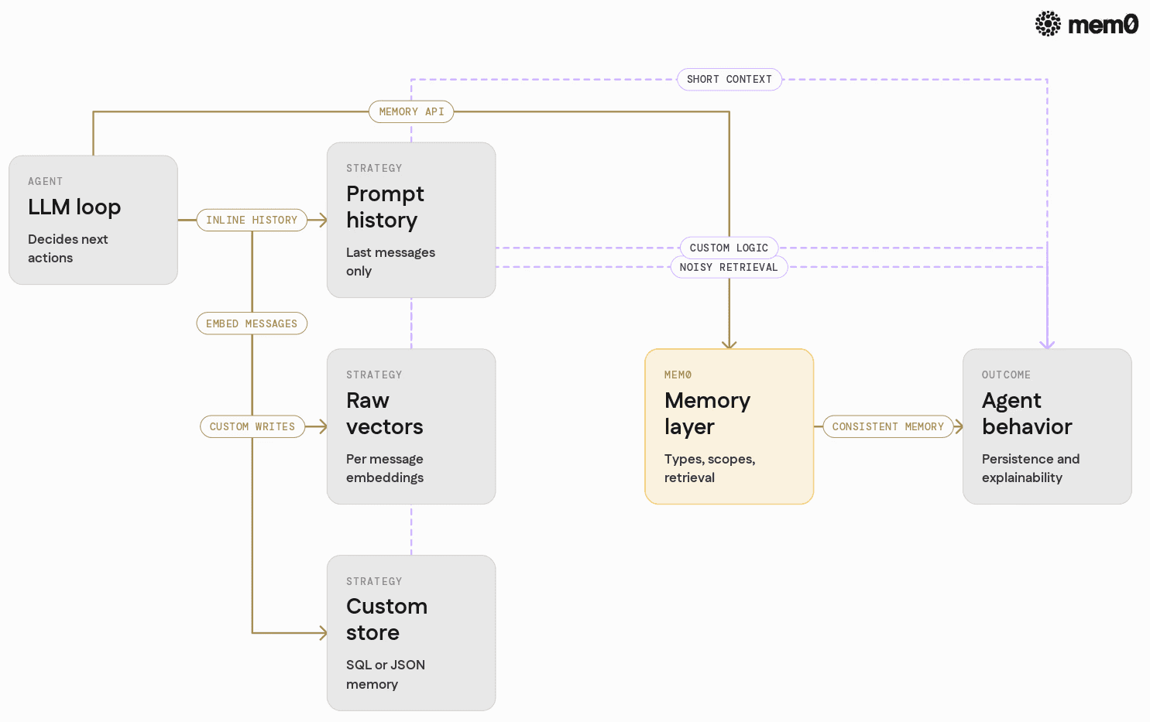Click 'SQL or JSON memory' description
The height and width of the screenshot is (722, 1150).
pos(386,674)
